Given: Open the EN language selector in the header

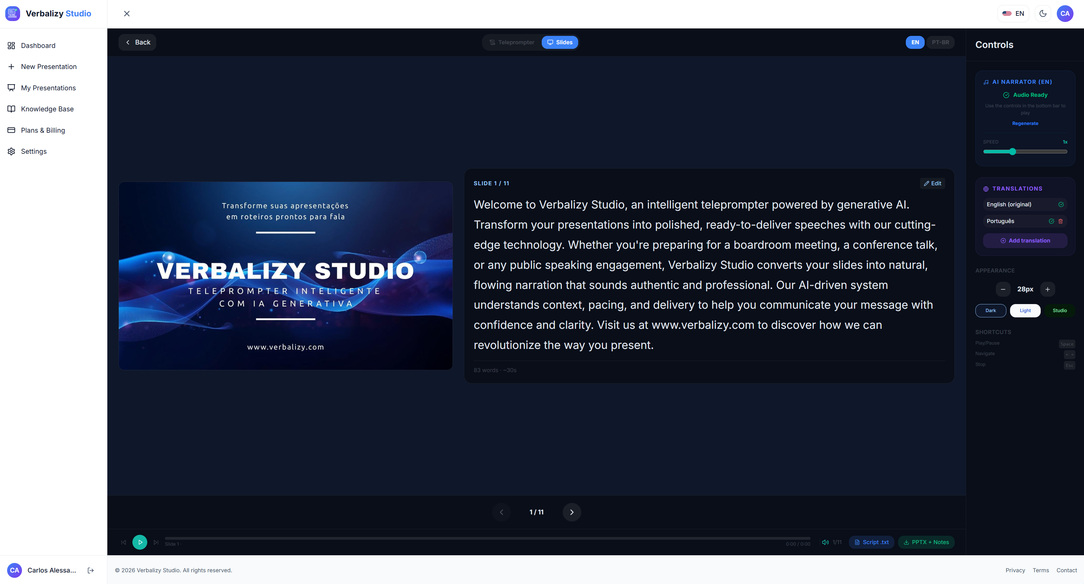Looking at the screenshot, I should 1013,14.
